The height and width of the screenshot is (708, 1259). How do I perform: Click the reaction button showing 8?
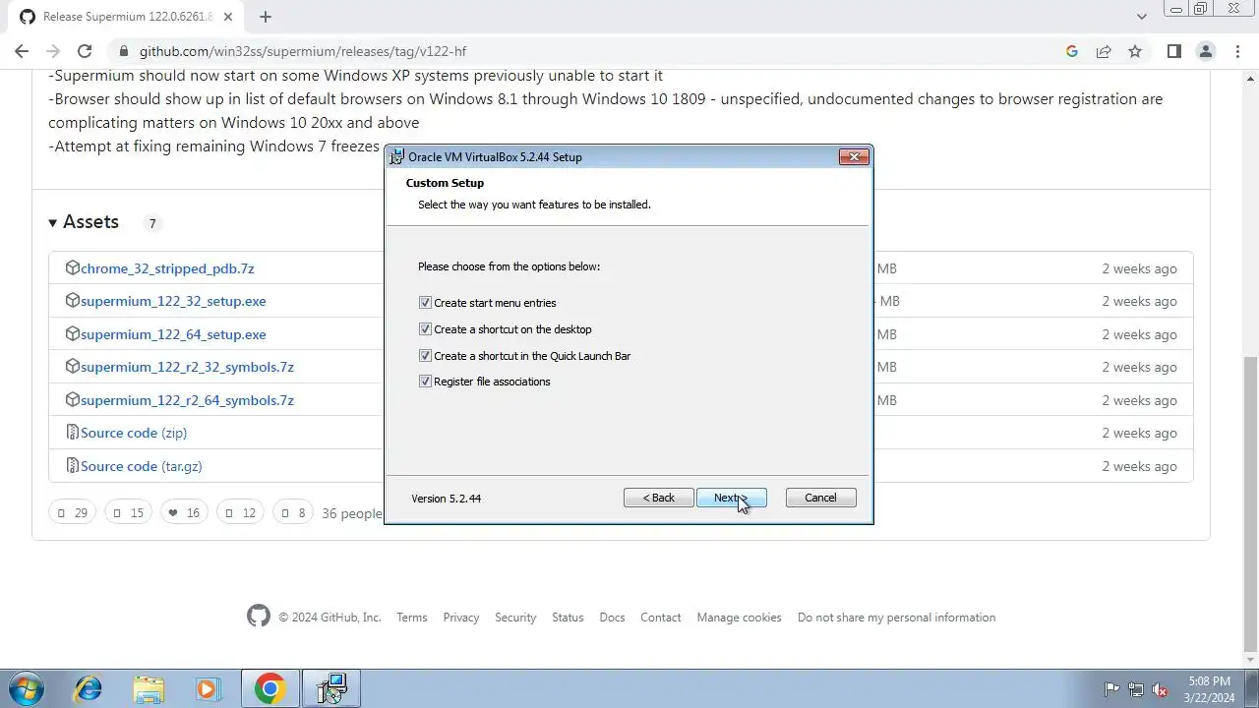pyautogui.click(x=293, y=512)
